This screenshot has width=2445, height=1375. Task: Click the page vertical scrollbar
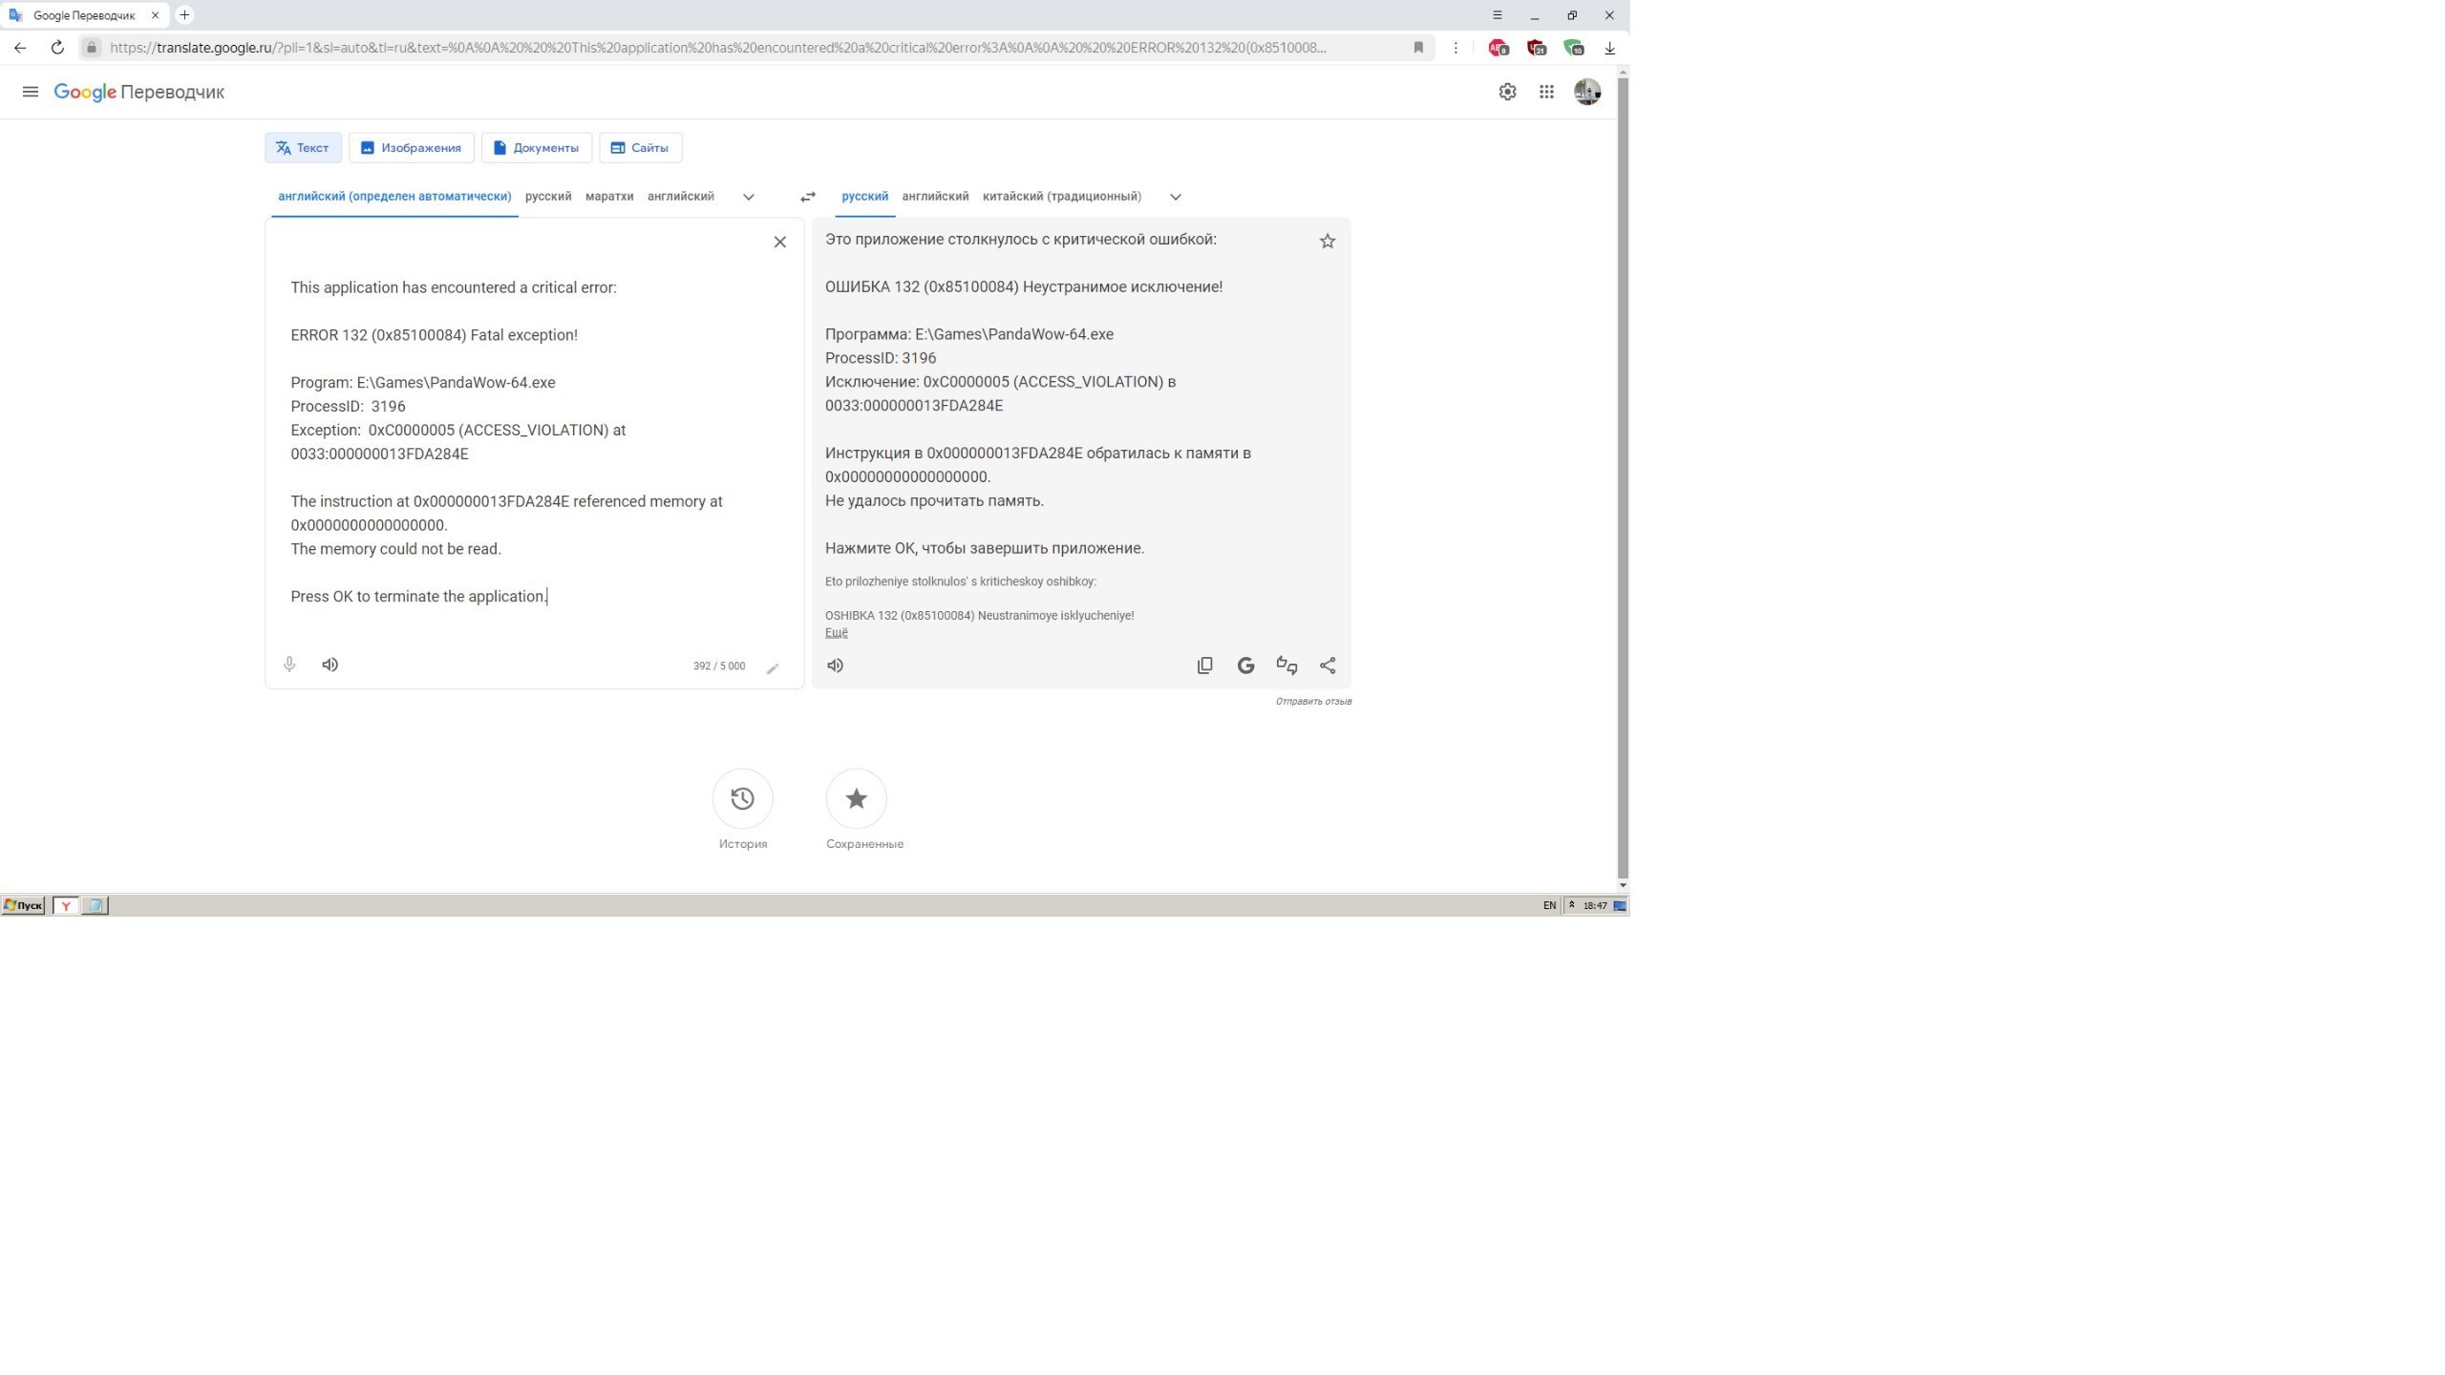[1623, 477]
